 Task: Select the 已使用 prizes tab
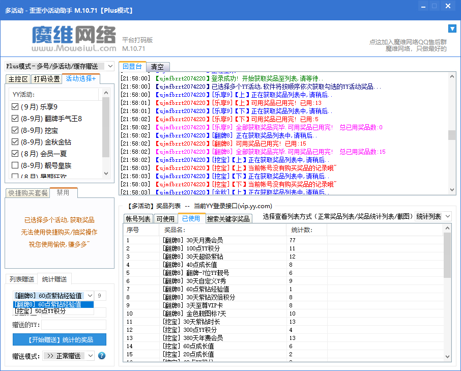(191, 218)
